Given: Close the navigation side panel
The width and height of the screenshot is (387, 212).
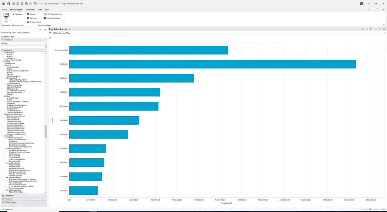Looking at the screenshot, I should click(x=44, y=30).
